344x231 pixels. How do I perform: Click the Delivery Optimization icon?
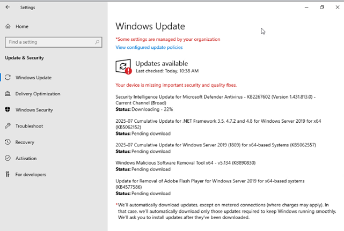8,94
